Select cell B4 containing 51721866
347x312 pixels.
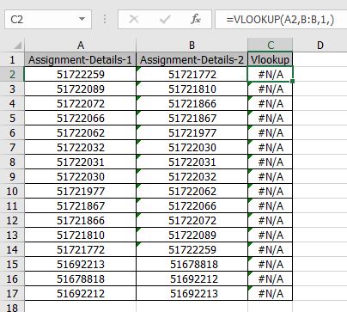[x=192, y=103]
